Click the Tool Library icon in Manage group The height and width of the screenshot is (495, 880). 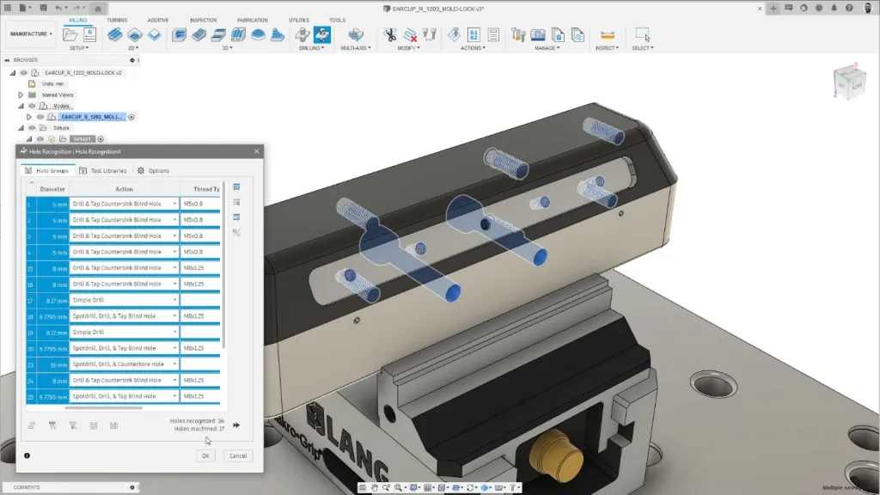tap(518, 35)
